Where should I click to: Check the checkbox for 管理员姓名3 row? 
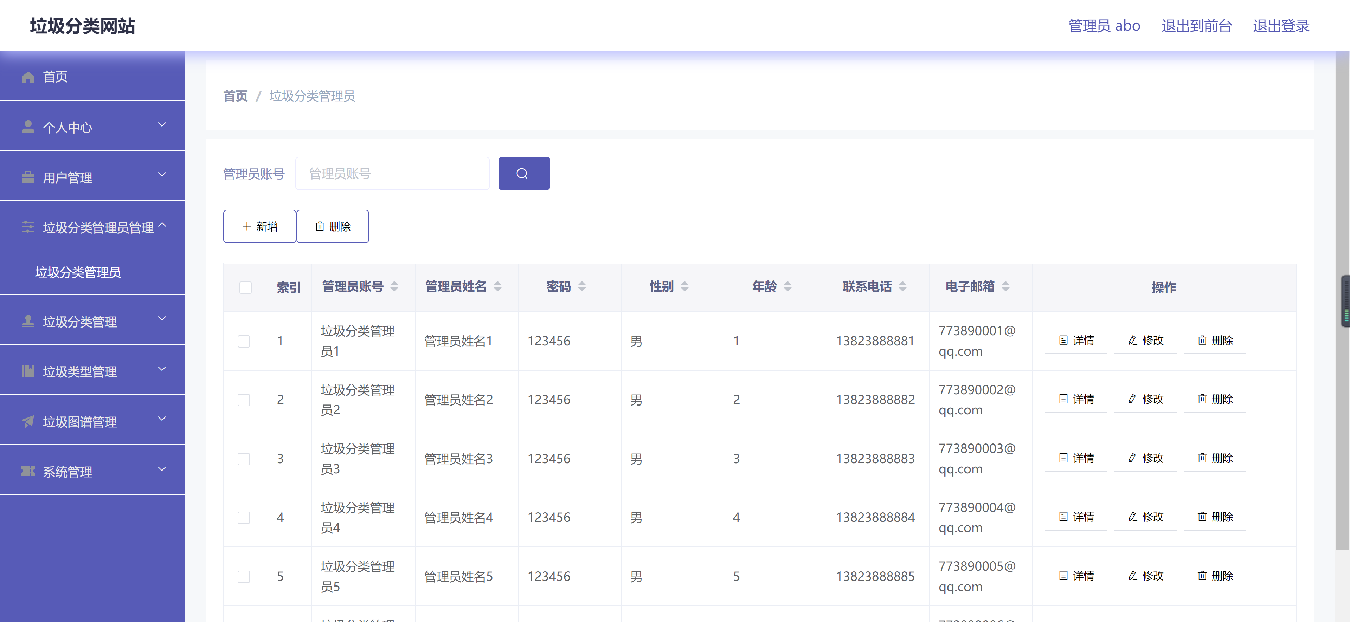(244, 459)
